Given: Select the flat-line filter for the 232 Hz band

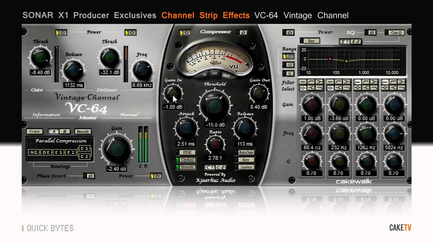Looking at the screenshot, I should [x=330, y=82].
